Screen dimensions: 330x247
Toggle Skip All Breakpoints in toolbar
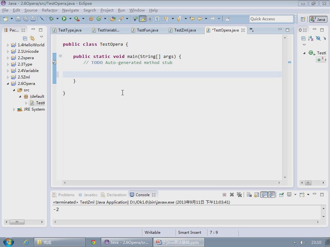point(42,19)
